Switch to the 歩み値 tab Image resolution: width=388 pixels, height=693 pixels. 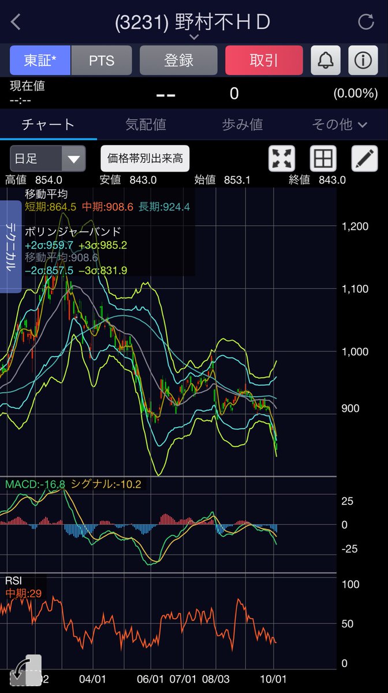[x=242, y=124]
